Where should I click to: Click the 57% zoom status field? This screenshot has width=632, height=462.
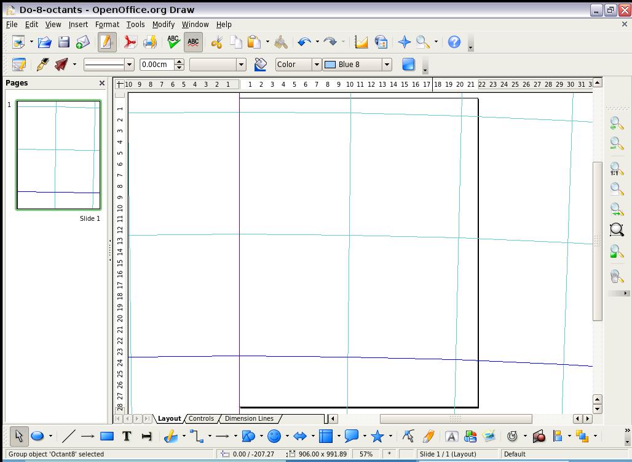(366, 454)
